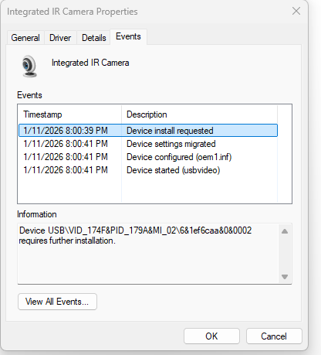Open View All Events

point(57,302)
